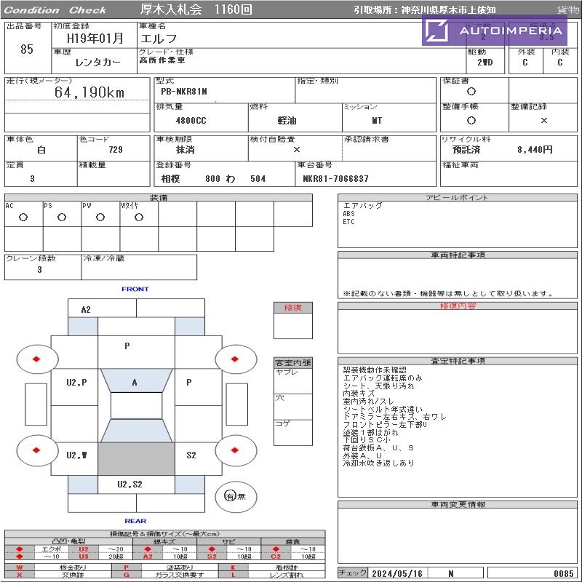Click the S2 mark on rear side panel

point(191,455)
